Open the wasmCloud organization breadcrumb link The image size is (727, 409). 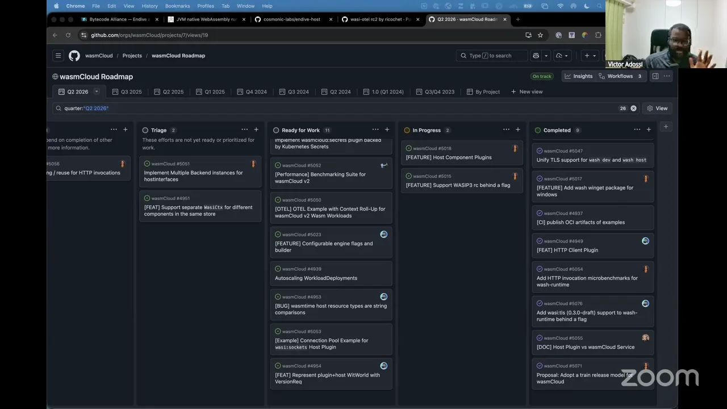point(99,56)
